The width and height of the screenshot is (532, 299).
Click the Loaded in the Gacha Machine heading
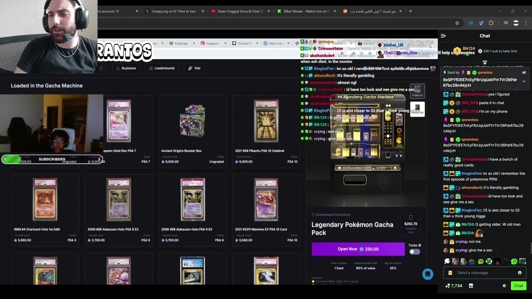(47, 86)
